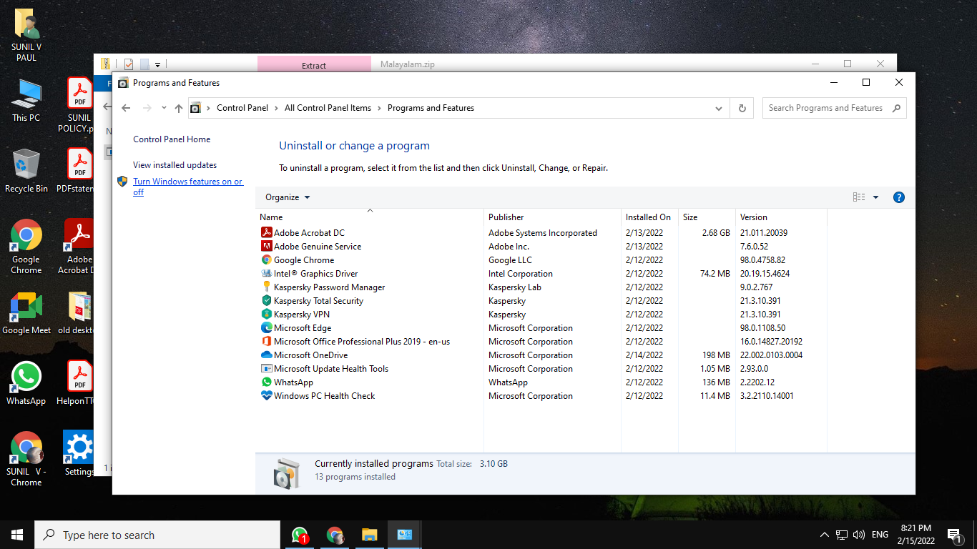Select the Kaspersky Lab publisher cell

pyautogui.click(x=515, y=287)
